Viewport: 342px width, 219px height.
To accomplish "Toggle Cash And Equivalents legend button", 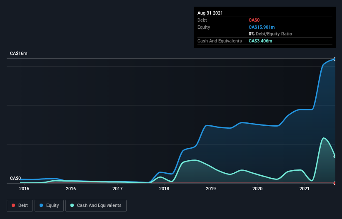I will pyautogui.click(x=96, y=206).
